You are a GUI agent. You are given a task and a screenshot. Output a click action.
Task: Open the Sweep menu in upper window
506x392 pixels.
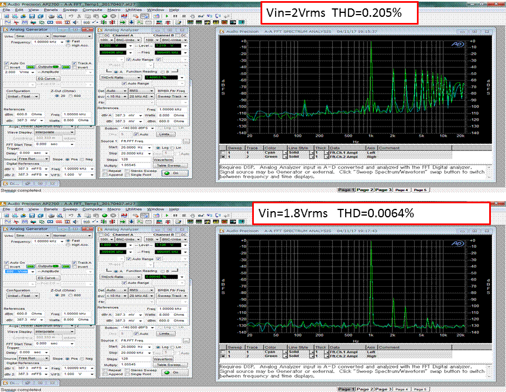click(x=70, y=10)
